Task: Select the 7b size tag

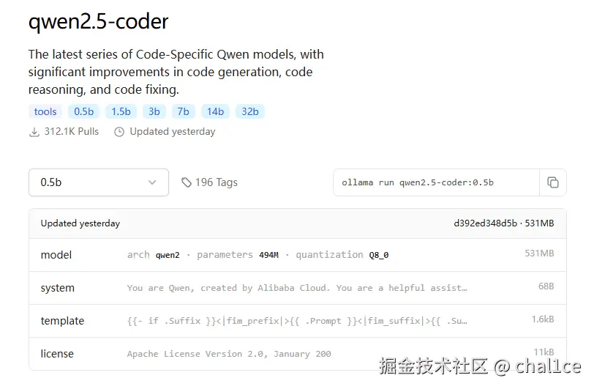Action: coord(183,111)
